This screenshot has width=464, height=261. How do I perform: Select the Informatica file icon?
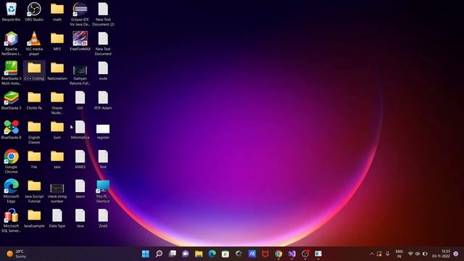point(80,130)
